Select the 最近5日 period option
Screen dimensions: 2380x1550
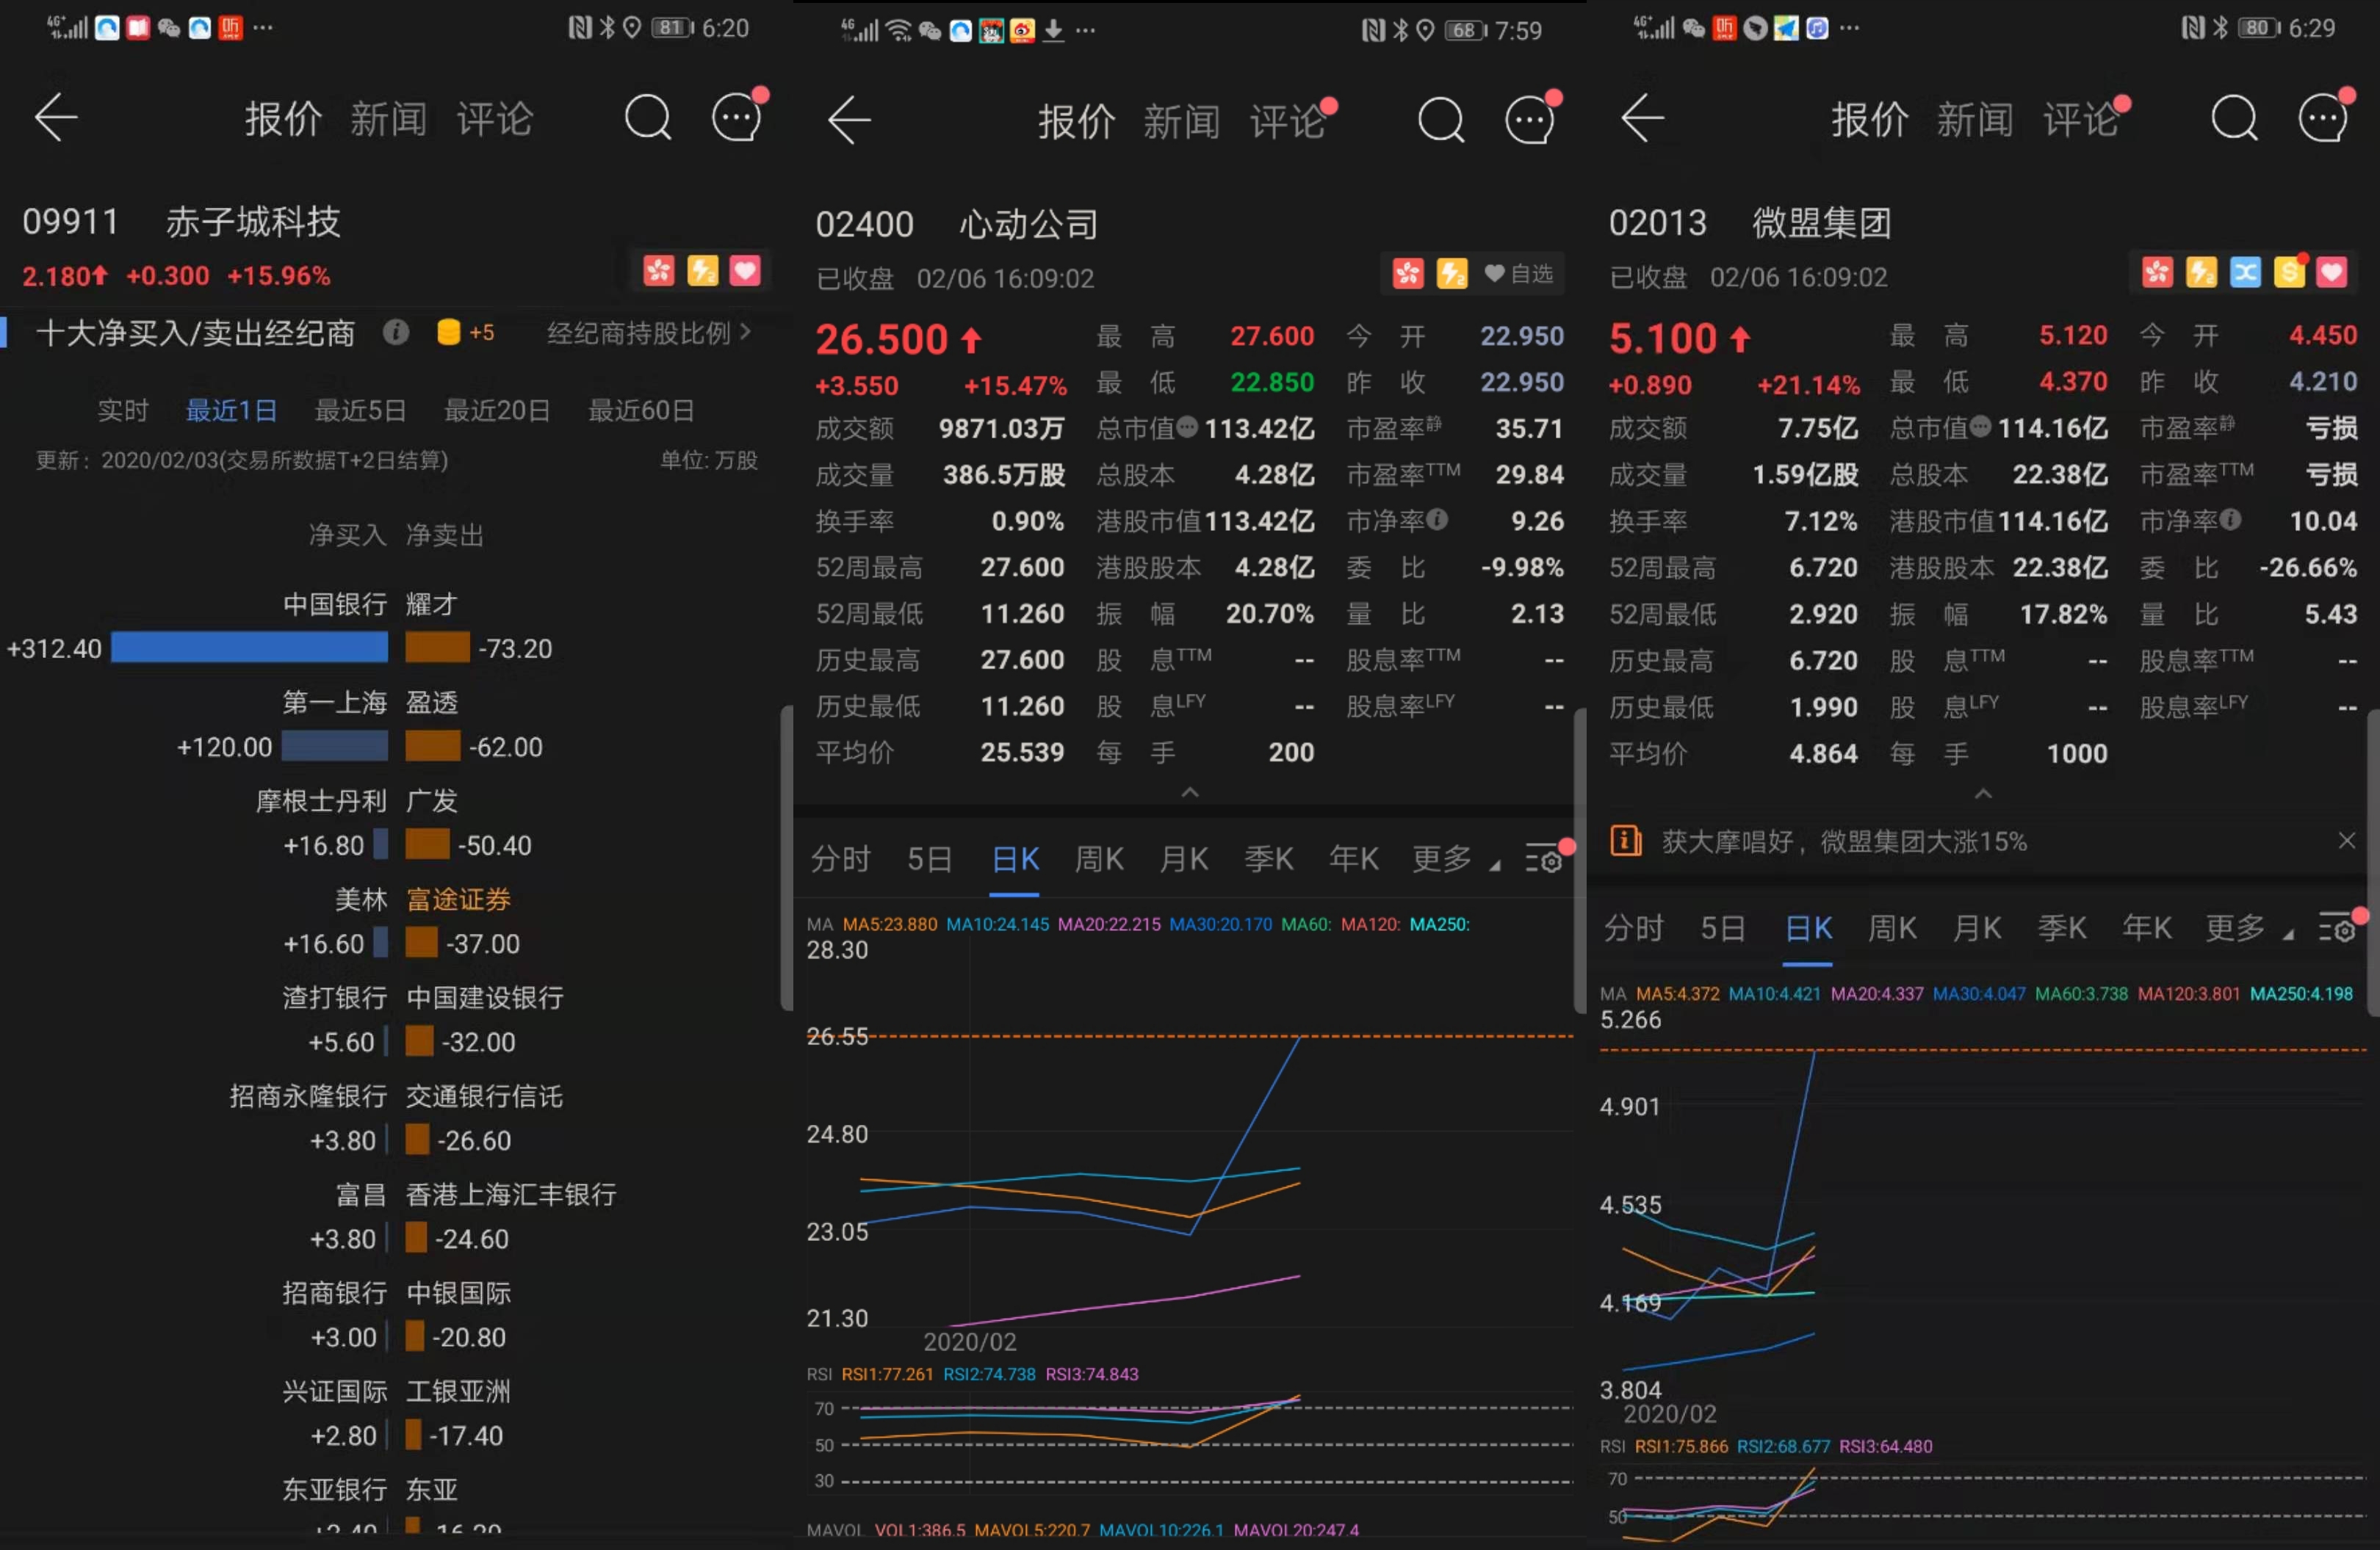(360, 410)
